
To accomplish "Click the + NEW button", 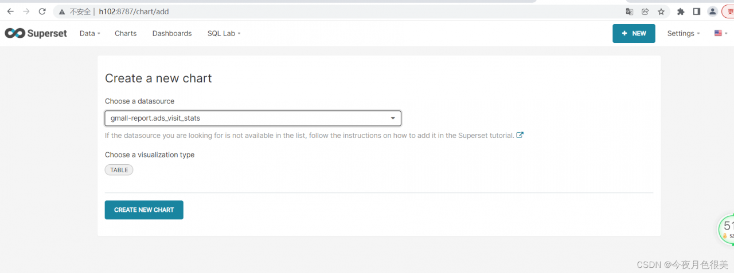I will tap(634, 33).
